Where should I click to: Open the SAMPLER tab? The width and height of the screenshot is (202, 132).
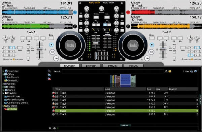(91, 66)
